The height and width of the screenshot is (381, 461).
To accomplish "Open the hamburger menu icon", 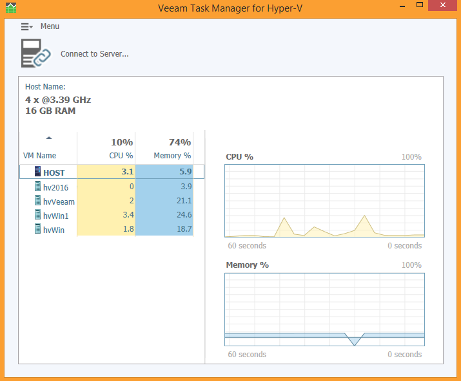I will click(26, 27).
